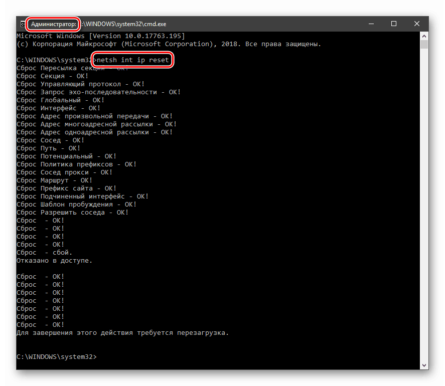Click the Microsoft Windows version line

(101, 36)
